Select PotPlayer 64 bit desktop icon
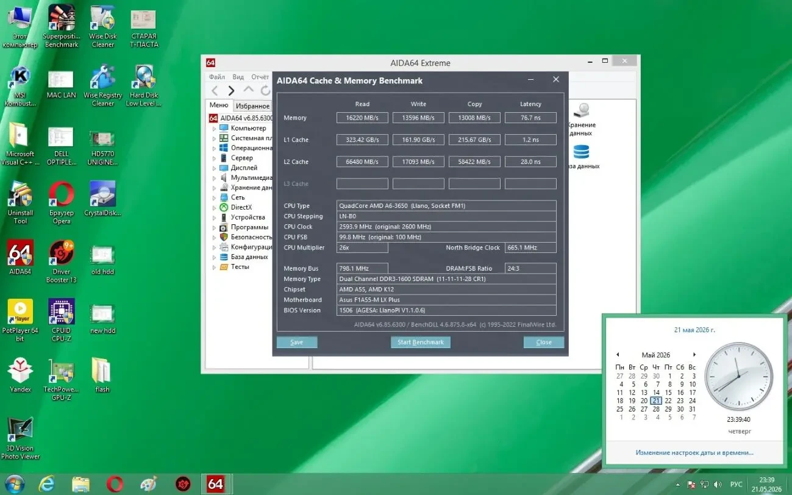Image resolution: width=792 pixels, height=495 pixels. point(20,320)
